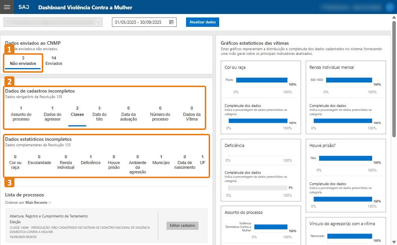
Task: Click the Pardo bar in Cor ou raça chart
Action: pos(261,80)
